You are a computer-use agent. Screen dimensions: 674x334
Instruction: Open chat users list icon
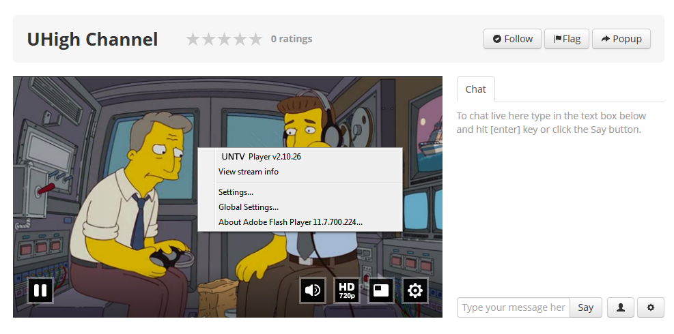(621, 307)
